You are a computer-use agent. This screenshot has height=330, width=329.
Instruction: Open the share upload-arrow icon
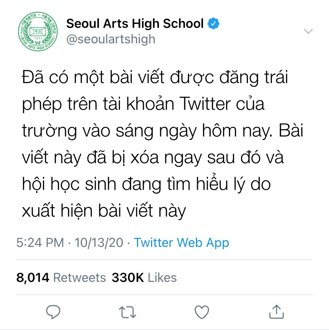point(277,311)
